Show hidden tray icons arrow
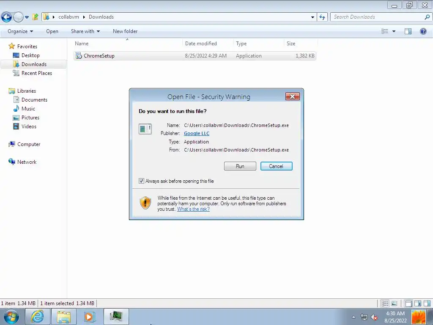 pos(354,317)
